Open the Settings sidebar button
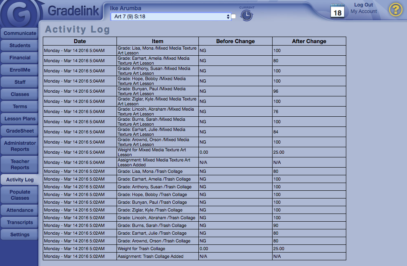 click(x=20, y=235)
